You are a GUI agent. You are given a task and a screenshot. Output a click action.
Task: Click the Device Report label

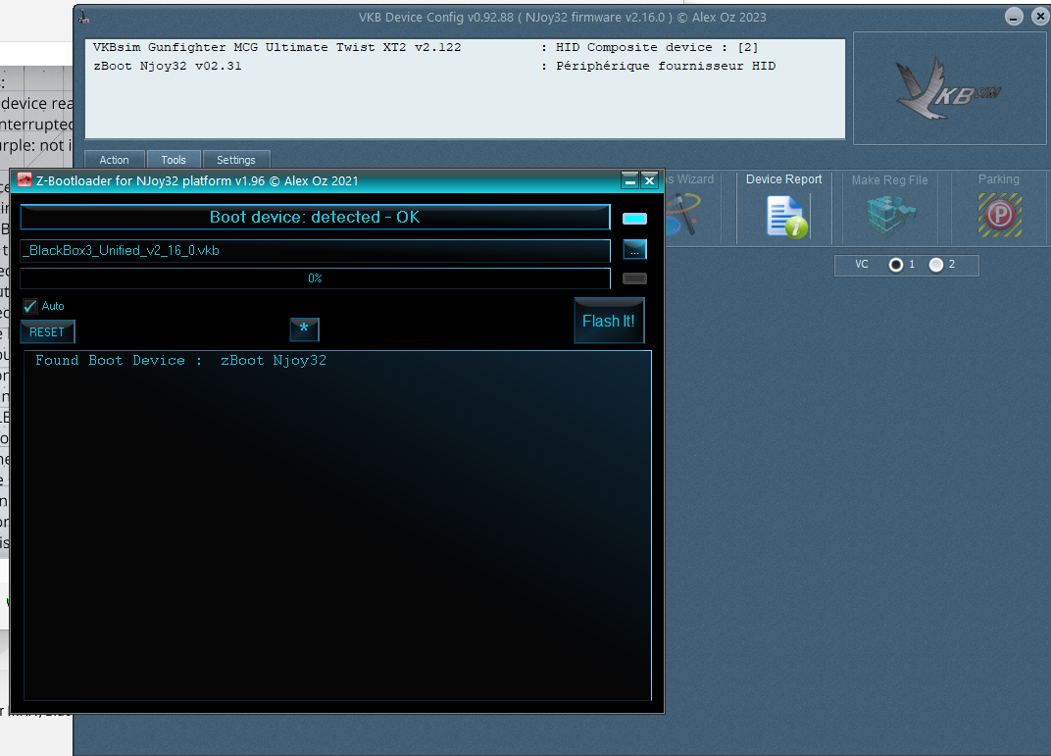pos(783,179)
